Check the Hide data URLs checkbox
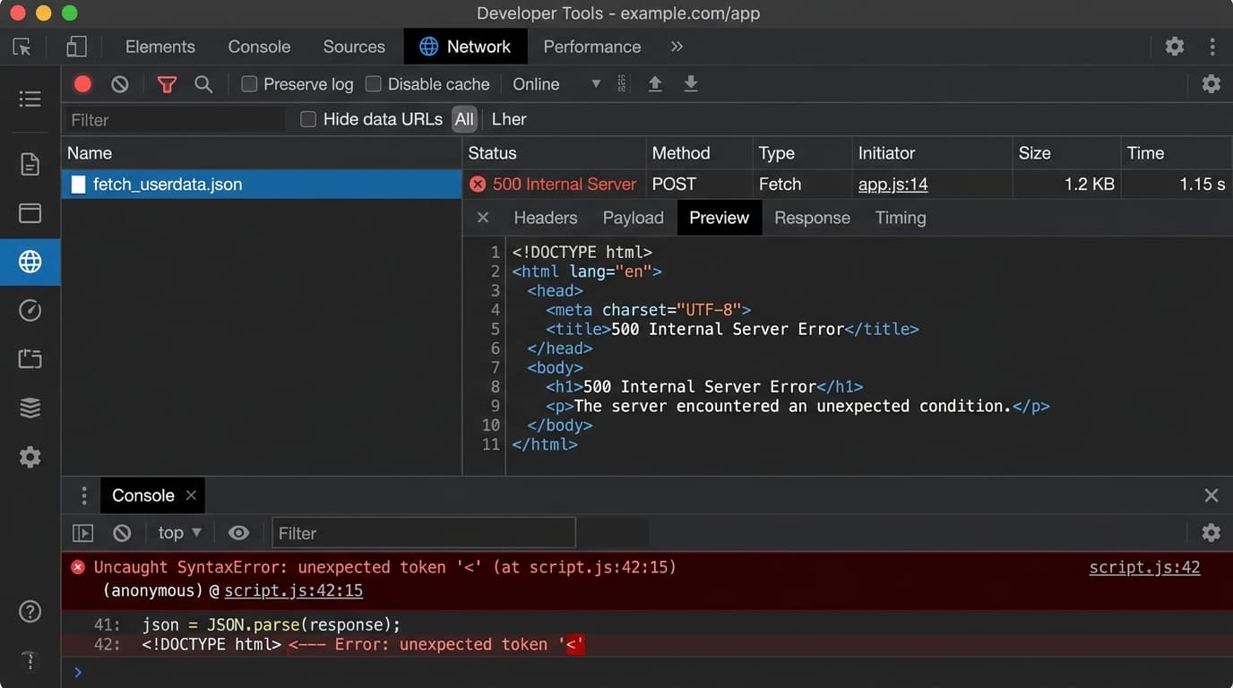1233x688 pixels. (x=308, y=119)
